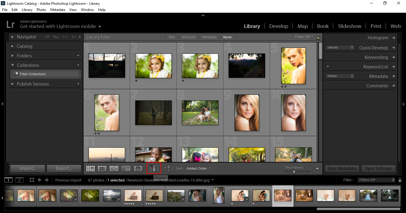The image size is (406, 213).
Task: Open the Photo menu
Action: click(41, 10)
